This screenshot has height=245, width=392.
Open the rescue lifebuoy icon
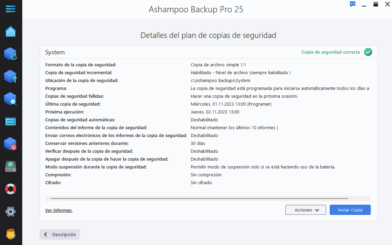click(x=11, y=189)
